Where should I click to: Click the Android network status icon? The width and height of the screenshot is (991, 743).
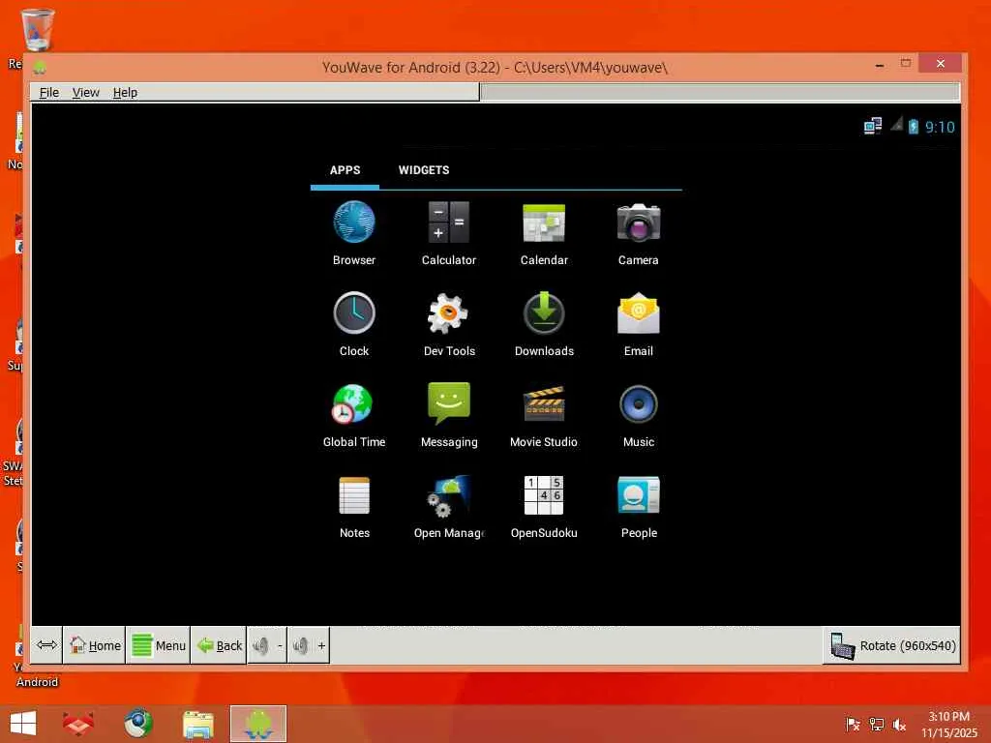point(872,127)
